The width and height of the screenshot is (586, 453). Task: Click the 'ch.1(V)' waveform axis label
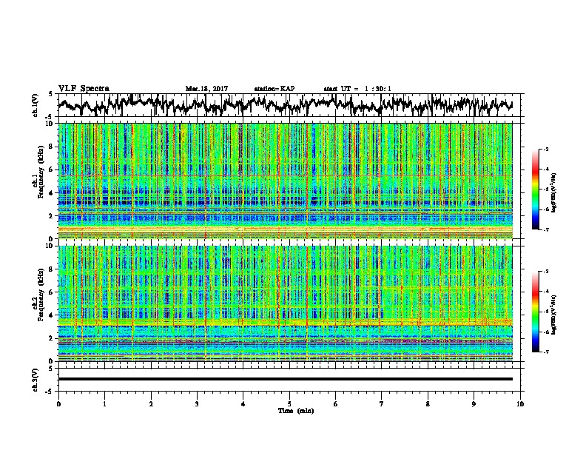[35, 104]
